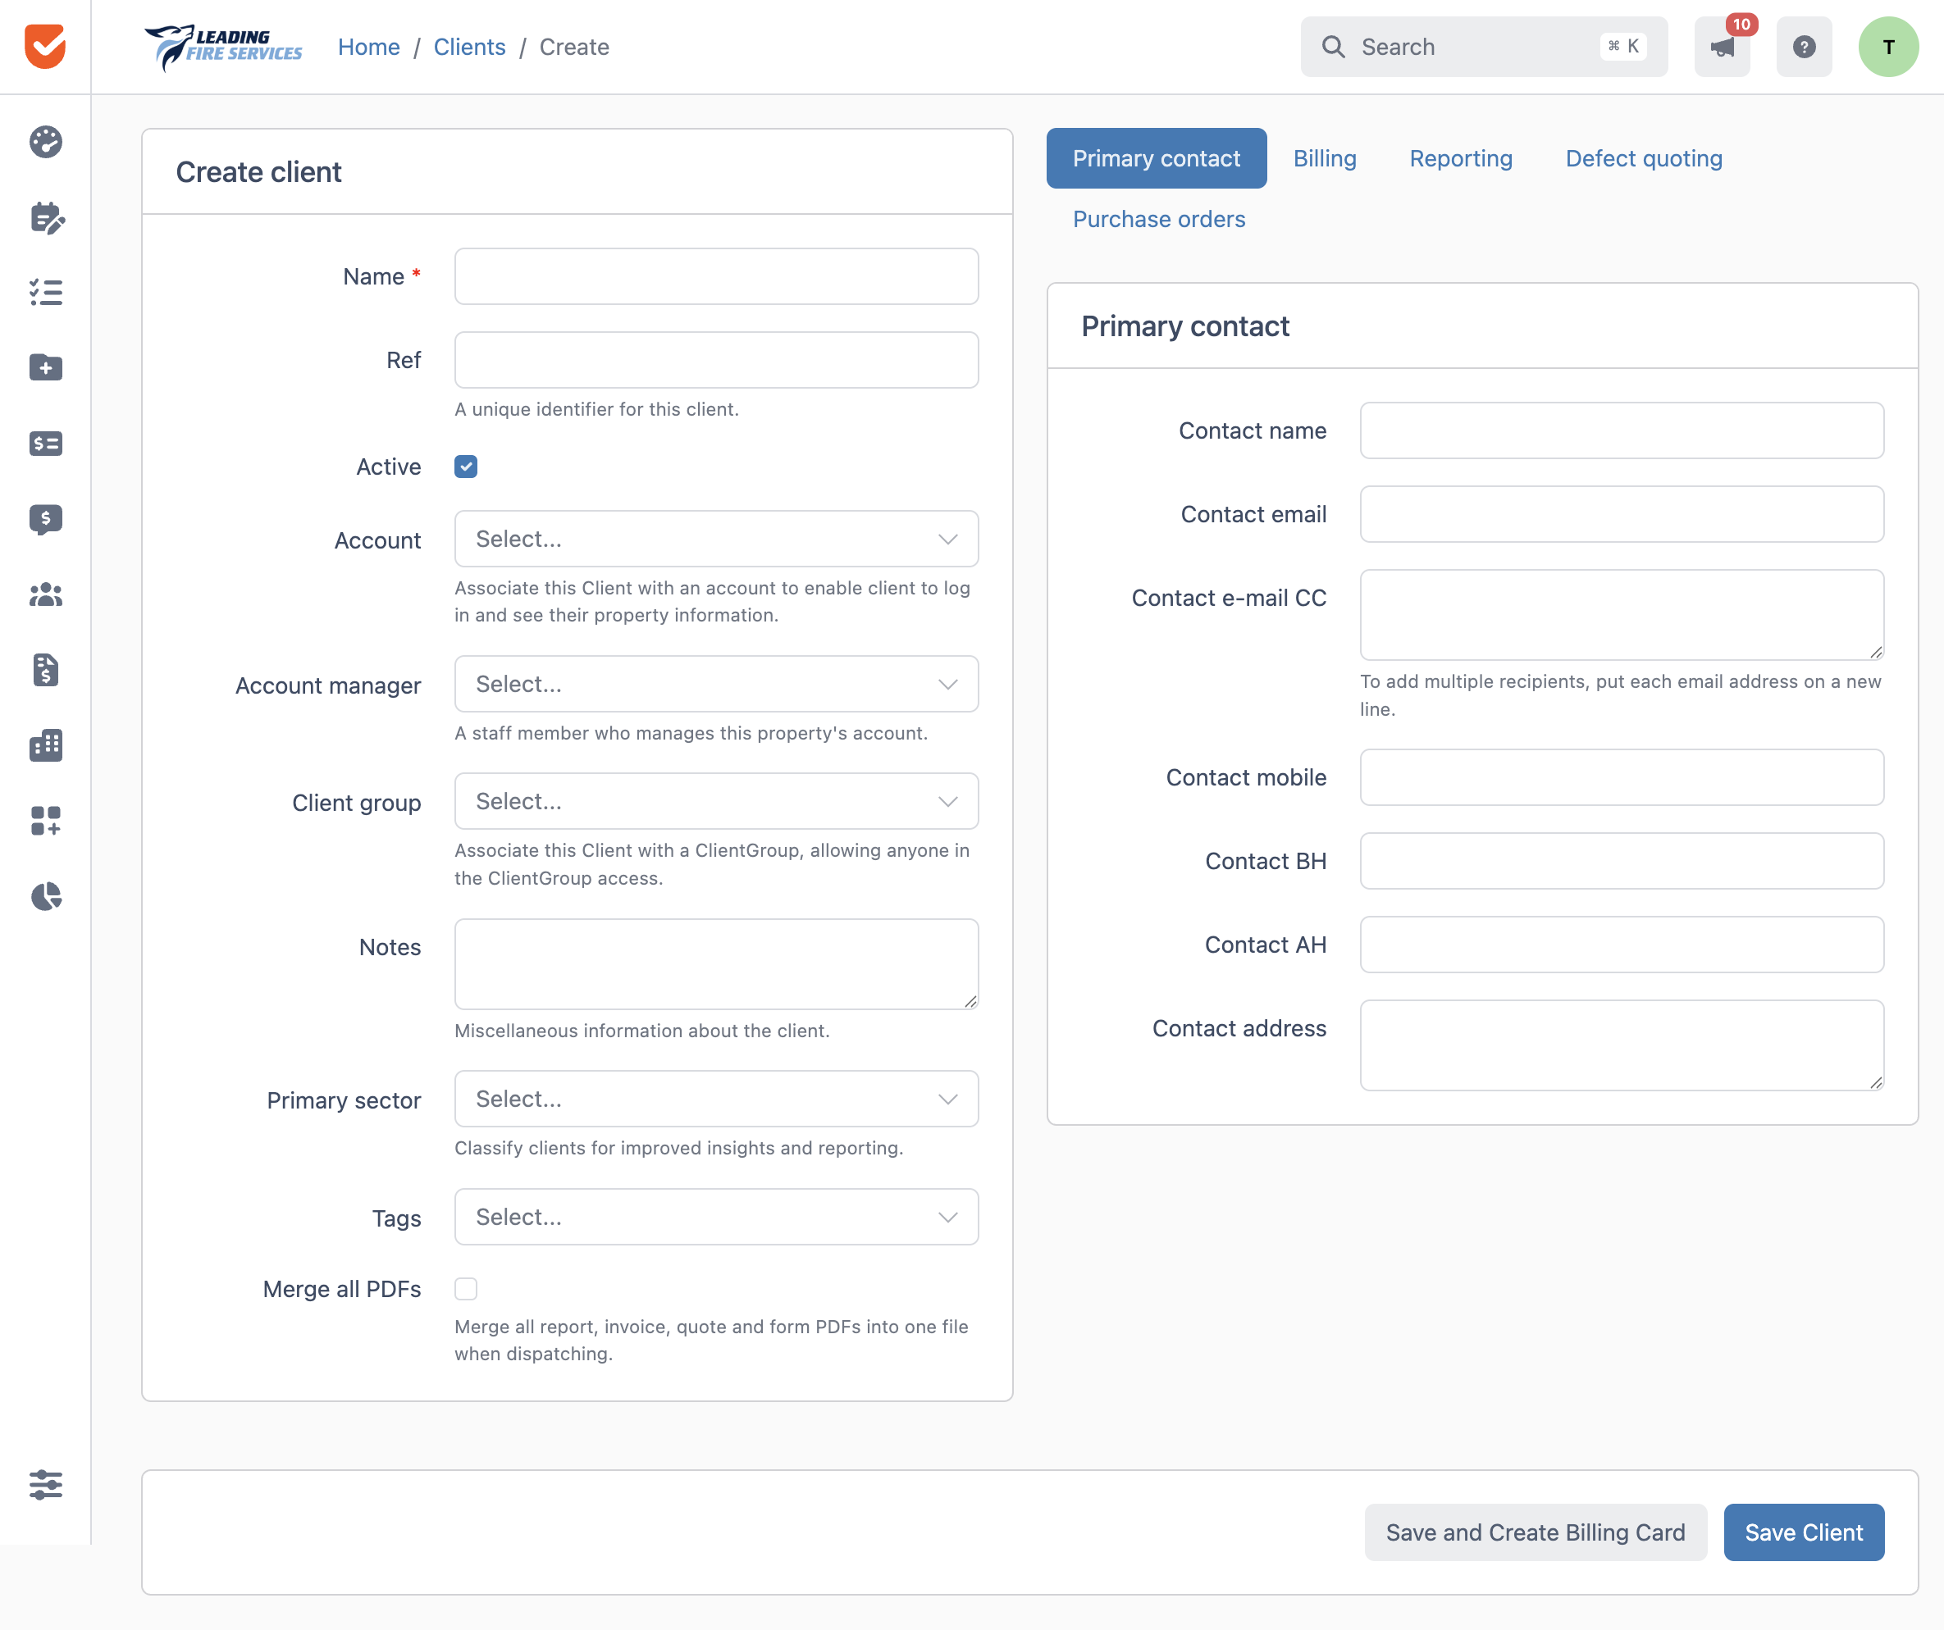Switch to the Defect quoting tab
1944x1630 pixels.
(x=1643, y=158)
